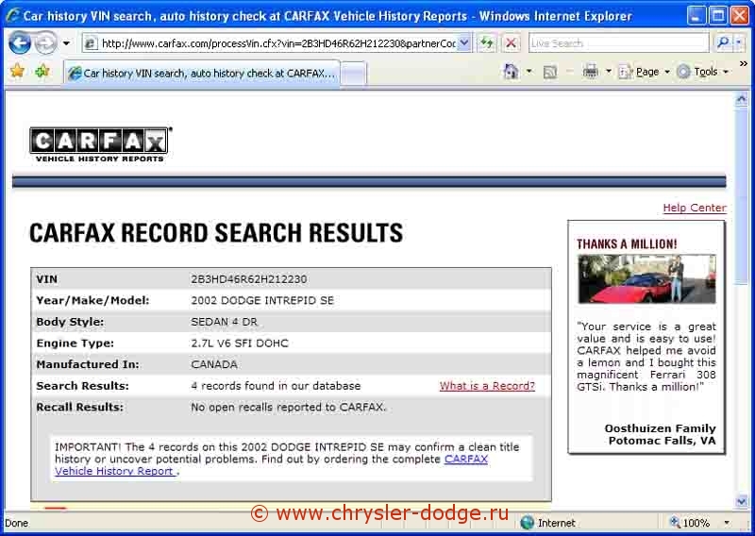
Task: Click the 'Oosthuizen Family' testimonial name
Action: tap(660, 428)
